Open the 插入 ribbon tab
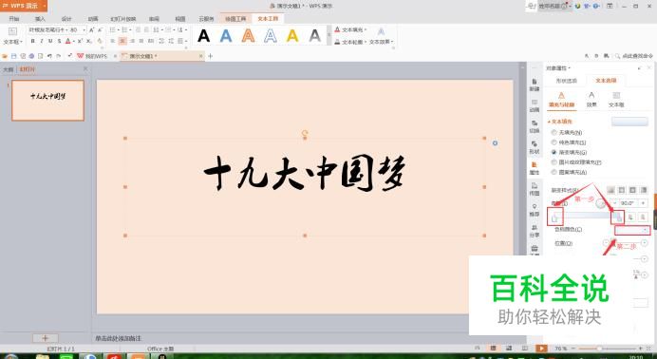 (x=40, y=19)
